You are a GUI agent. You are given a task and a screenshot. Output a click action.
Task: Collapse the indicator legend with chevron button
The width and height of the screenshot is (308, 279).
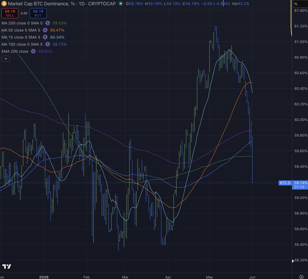pyautogui.click(x=6, y=59)
